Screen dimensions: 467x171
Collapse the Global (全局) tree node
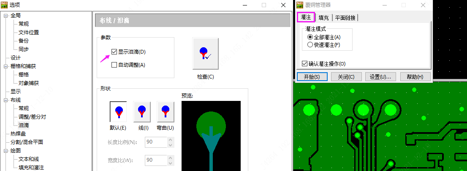pyautogui.click(x=5, y=16)
